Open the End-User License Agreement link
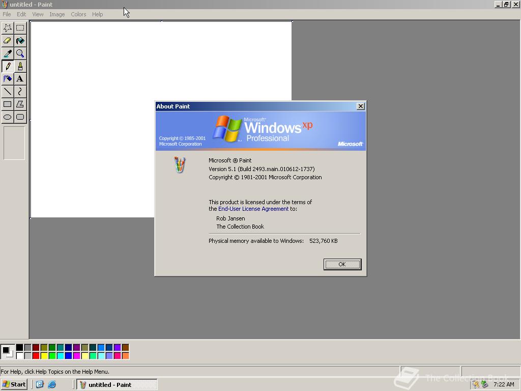521x391 pixels. 253,209
